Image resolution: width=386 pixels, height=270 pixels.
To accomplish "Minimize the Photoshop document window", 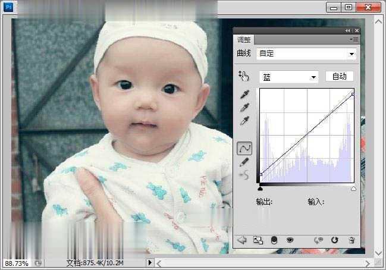I will [x=334, y=7].
